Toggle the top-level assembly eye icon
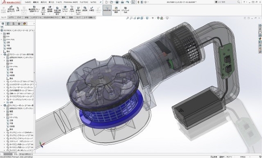Viewport: 262px width, 158px height. click(x=2, y=31)
